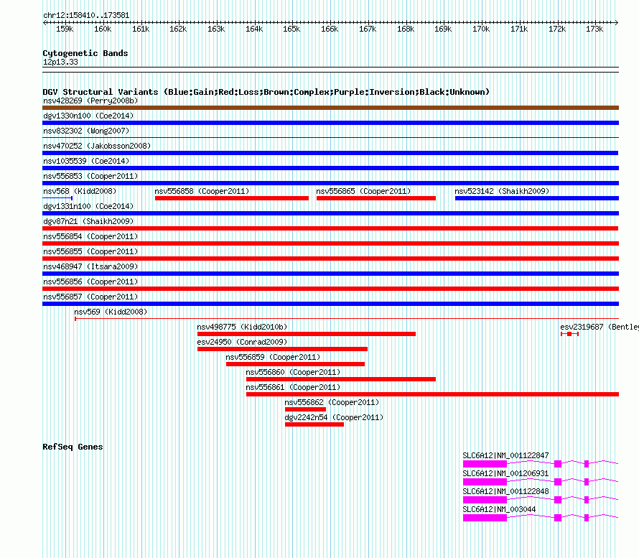The height and width of the screenshot is (558, 639).
Task: Select the dgv1330n100 (Coe2014) variant label
Action: coord(88,116)
